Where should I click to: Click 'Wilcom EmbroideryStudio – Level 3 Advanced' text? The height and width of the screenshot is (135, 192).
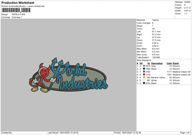pyautogui.click(x=23, y=6)
